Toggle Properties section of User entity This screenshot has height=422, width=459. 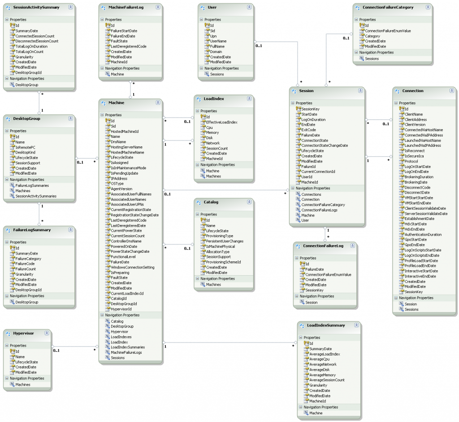pos(201,20)
